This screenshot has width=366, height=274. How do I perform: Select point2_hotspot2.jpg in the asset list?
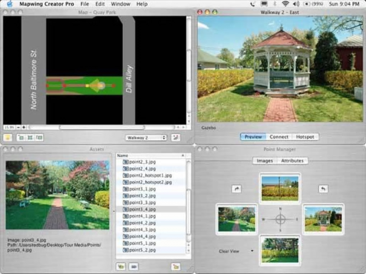(x=151, y=182)
